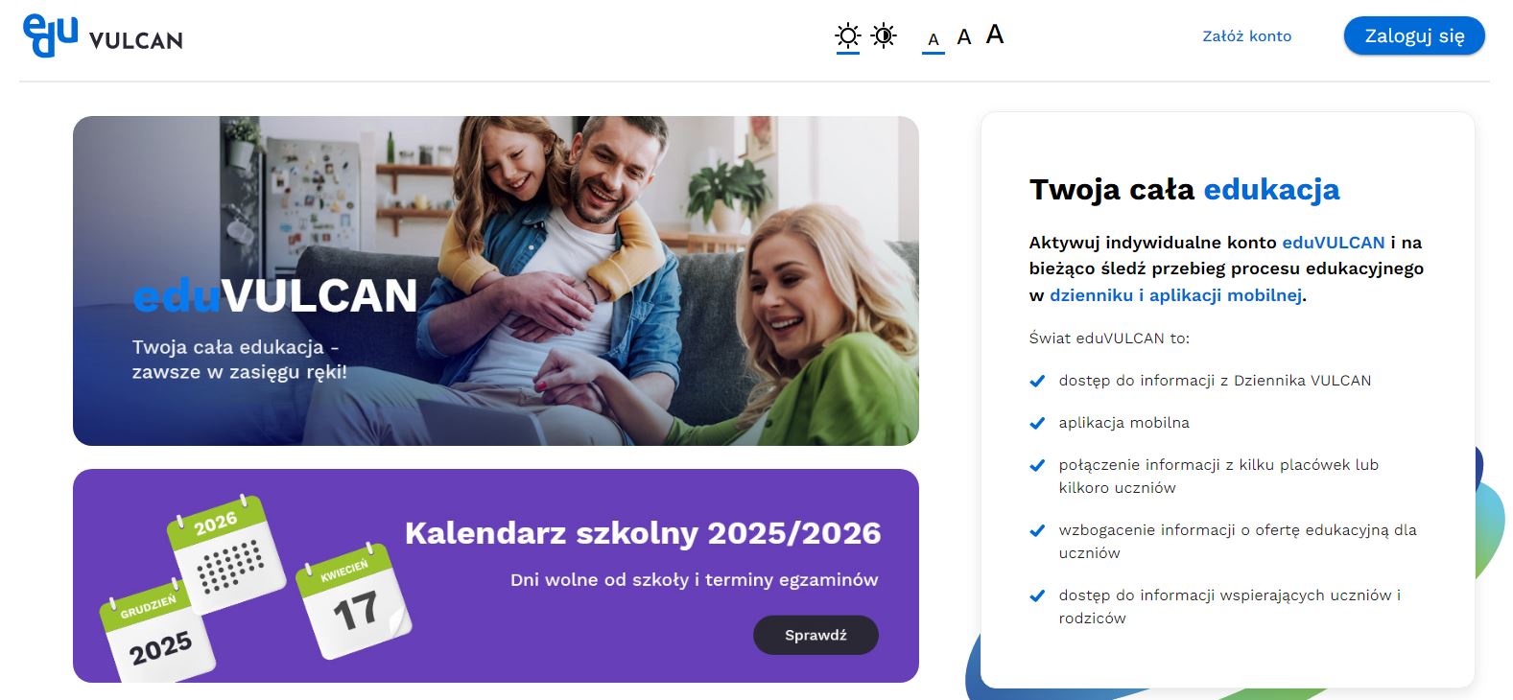The width and height of the screenshot is (1513, 700).
Task: Click the Sprawdź button on calendar banner
Action: pyautogui.click(x=816, y=635)
